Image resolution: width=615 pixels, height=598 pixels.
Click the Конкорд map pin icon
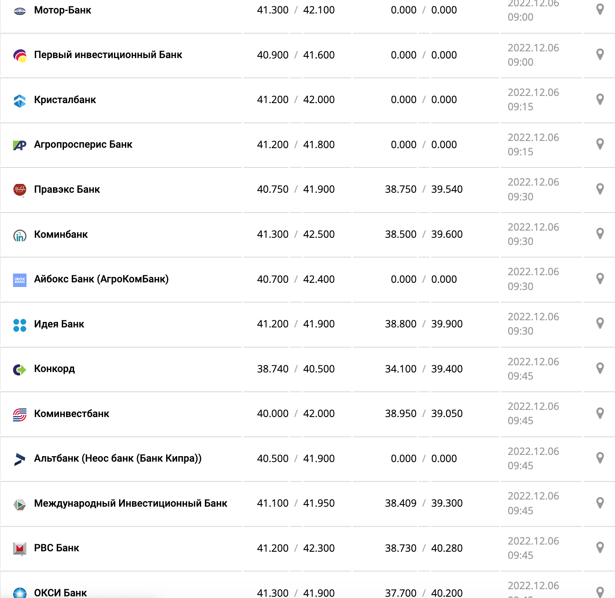click(600, 368)
